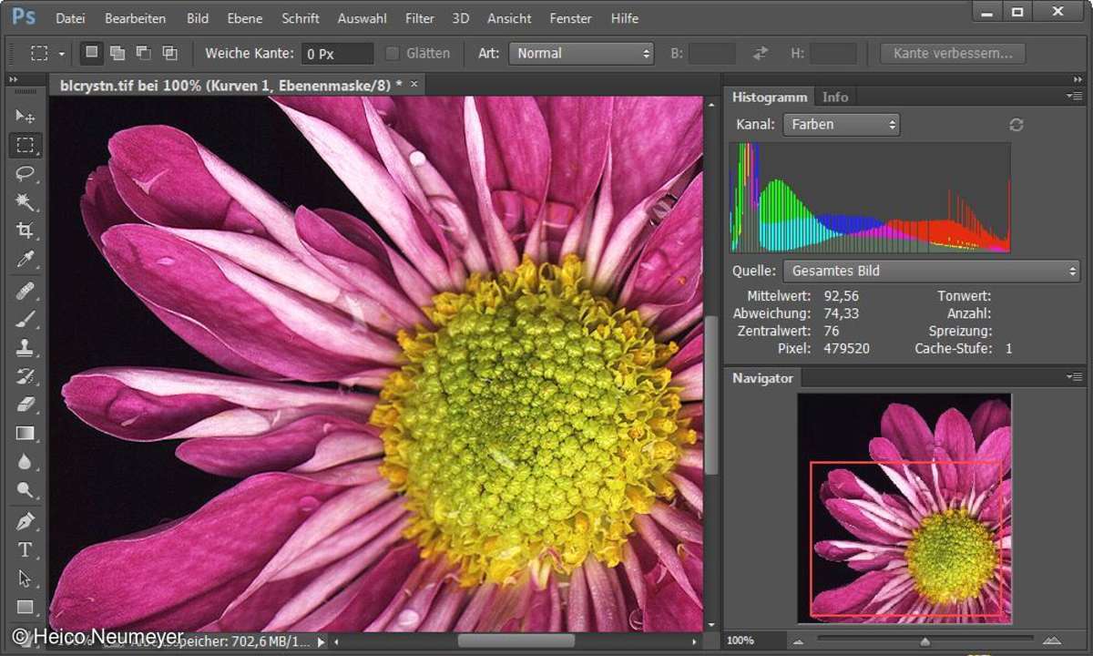Viewport: 1093px width, 656px height.
Task: Open the Kanal dropdown set to Farben
Action: pyautogui.click(x=842, y=124)
